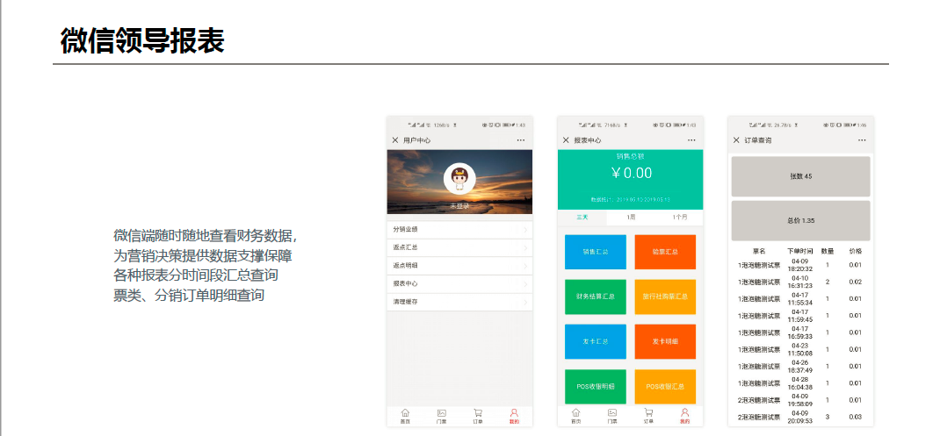Expand the 返点汇总 row
The image size is (940, 436).
coord(459,247)
